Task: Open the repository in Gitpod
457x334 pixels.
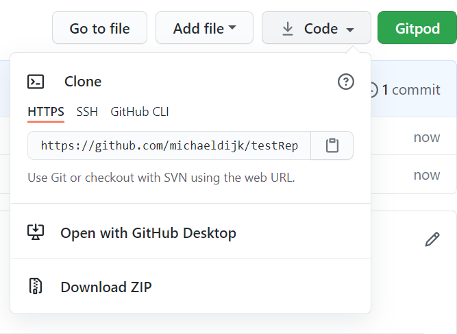Action: 417,29
